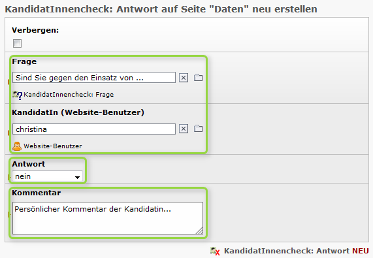
Task: Browse records via Frage folder icon
Action: point(198,78)
